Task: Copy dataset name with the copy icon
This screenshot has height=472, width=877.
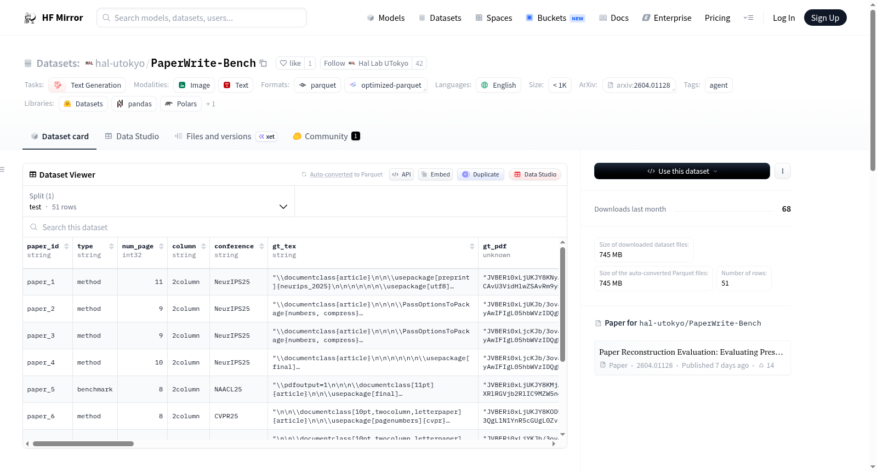Action: click(263, 63)
